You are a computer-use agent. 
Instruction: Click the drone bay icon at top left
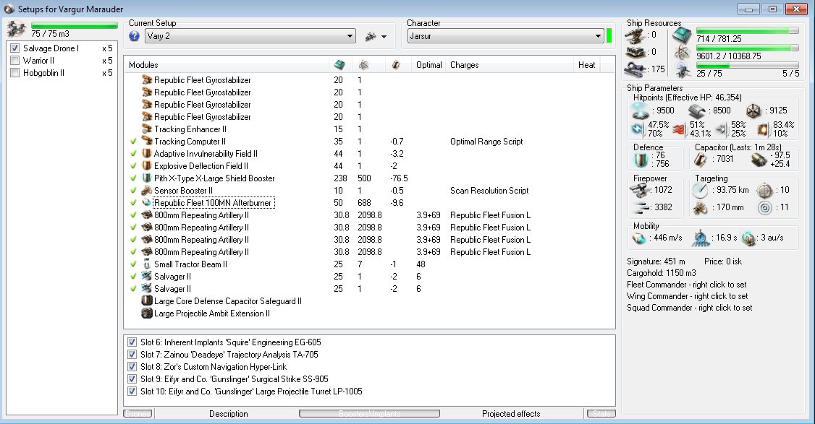pos(17,30)
